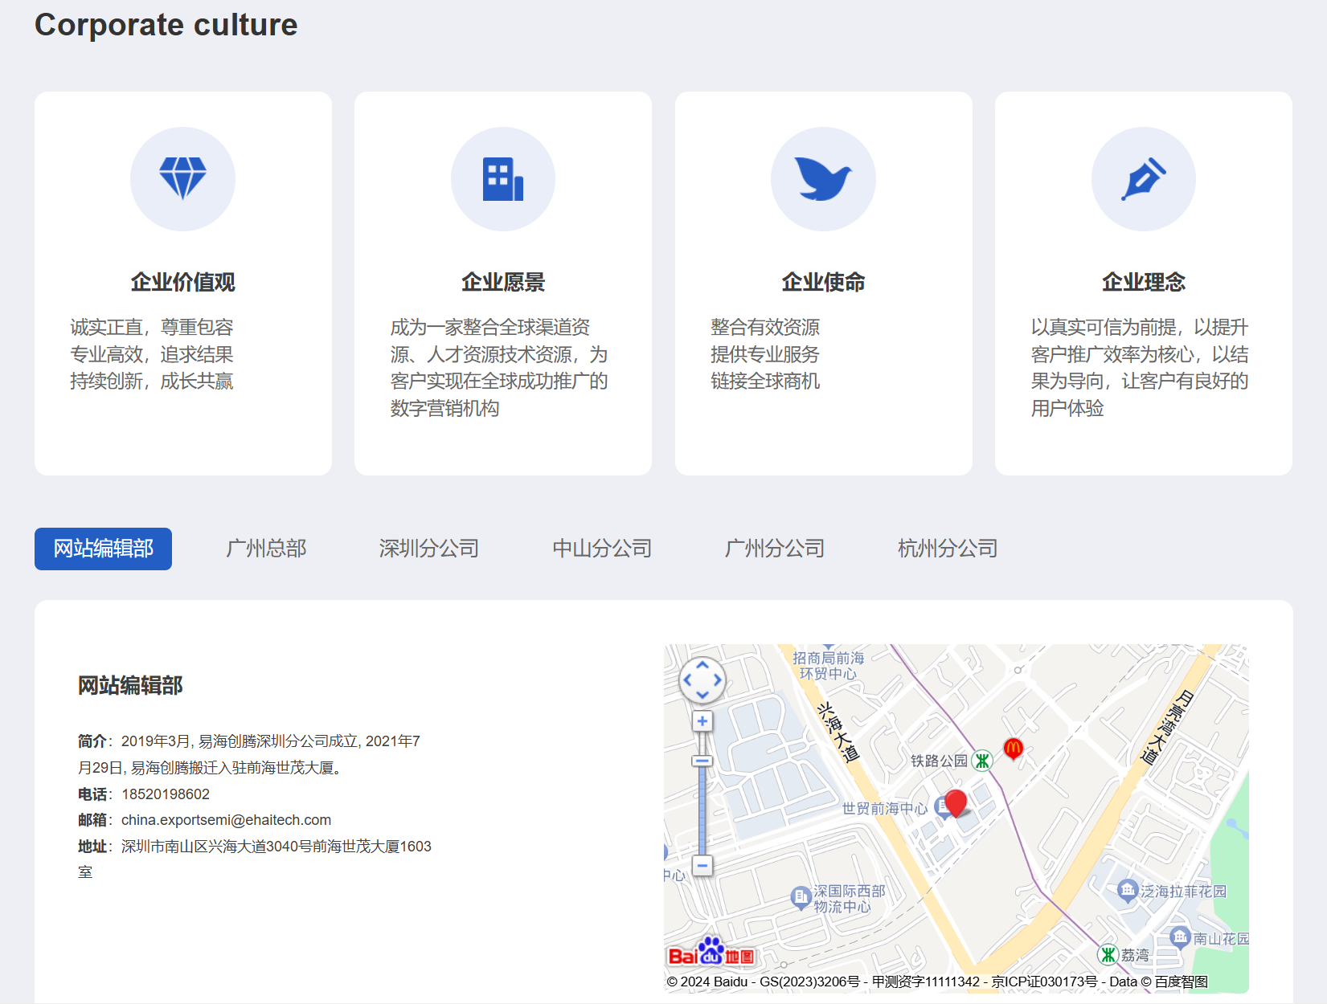Screen dimensions: 1327x1004
Task: Click the dove icon above 企业使命
Action: tap(823, 178)
